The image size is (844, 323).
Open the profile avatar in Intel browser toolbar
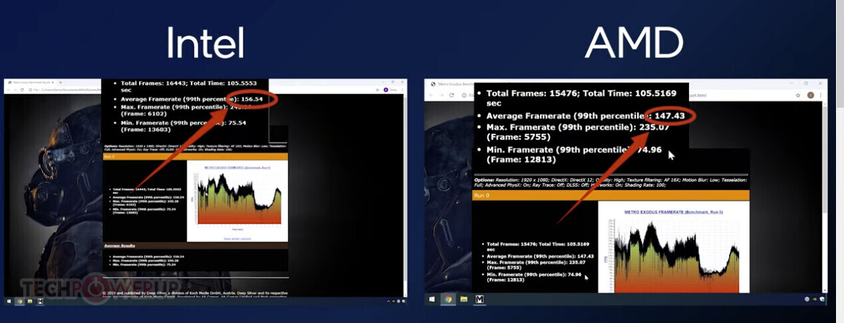(x=386, y=89)
